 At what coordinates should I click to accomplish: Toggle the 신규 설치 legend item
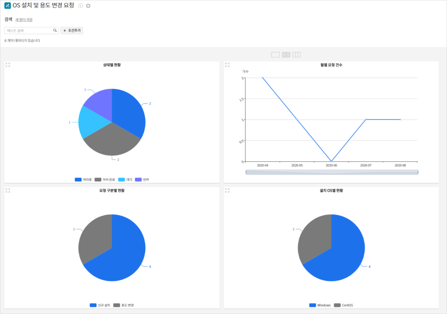coord(100,305)
